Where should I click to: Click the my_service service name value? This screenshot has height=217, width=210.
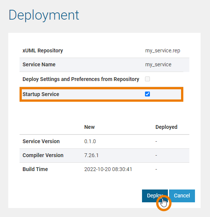(158, 65)
